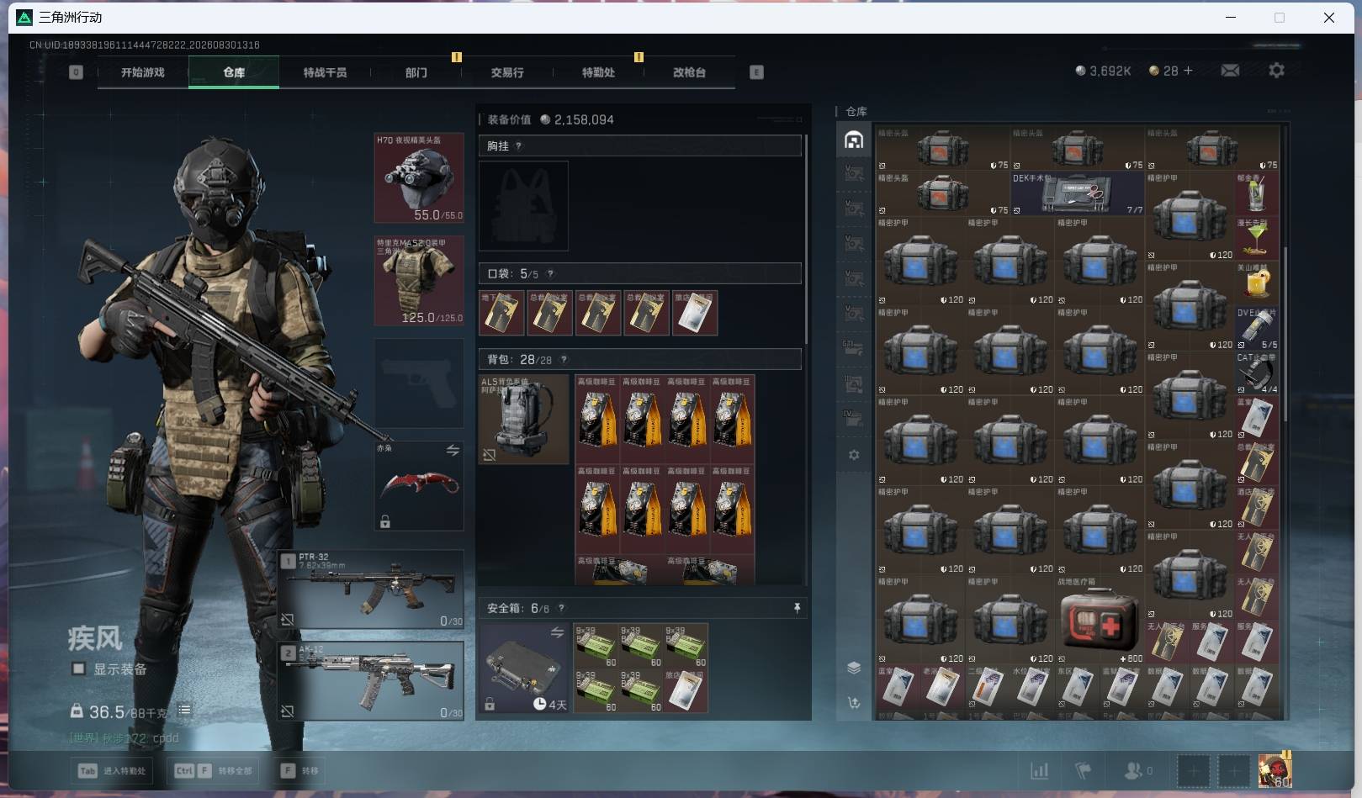The height and width of the screenshot is (798, 1362).
Task: Open game settings gear in top bar
Action: pyautogui.click(x=1276, y=71)
